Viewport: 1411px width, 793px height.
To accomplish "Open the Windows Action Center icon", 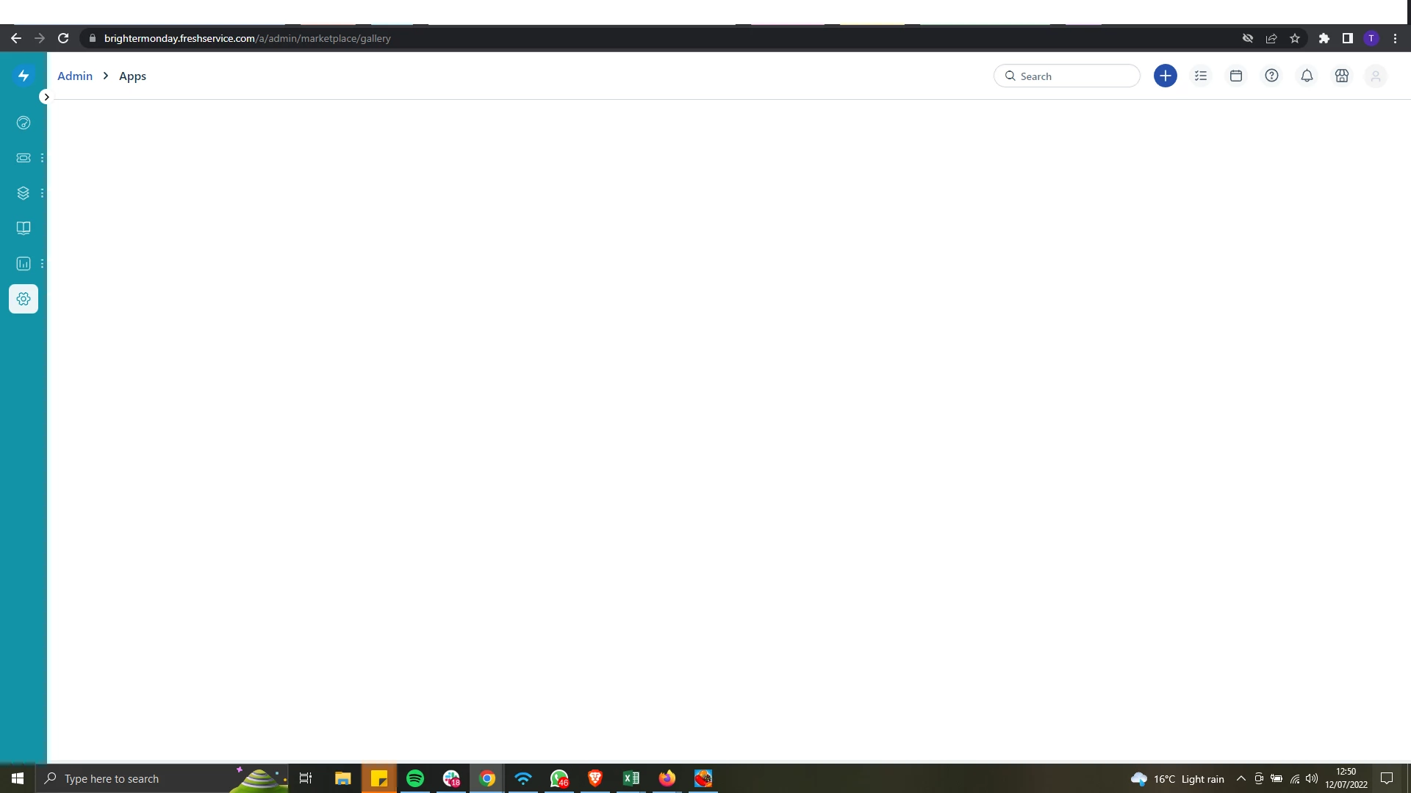I will pyautogui.click(x=1387, y=778).
